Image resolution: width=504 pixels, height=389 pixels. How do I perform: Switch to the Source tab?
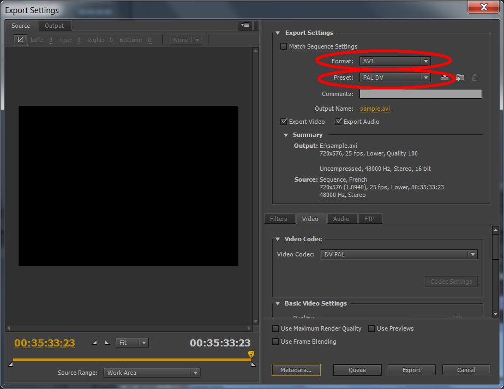21,26
